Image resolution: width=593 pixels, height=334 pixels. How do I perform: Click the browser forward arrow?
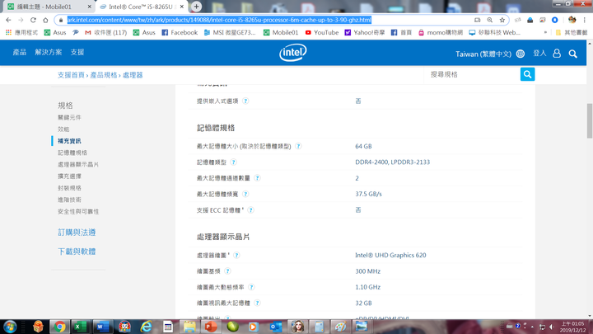pyautogui.click(x=21, y=20)
